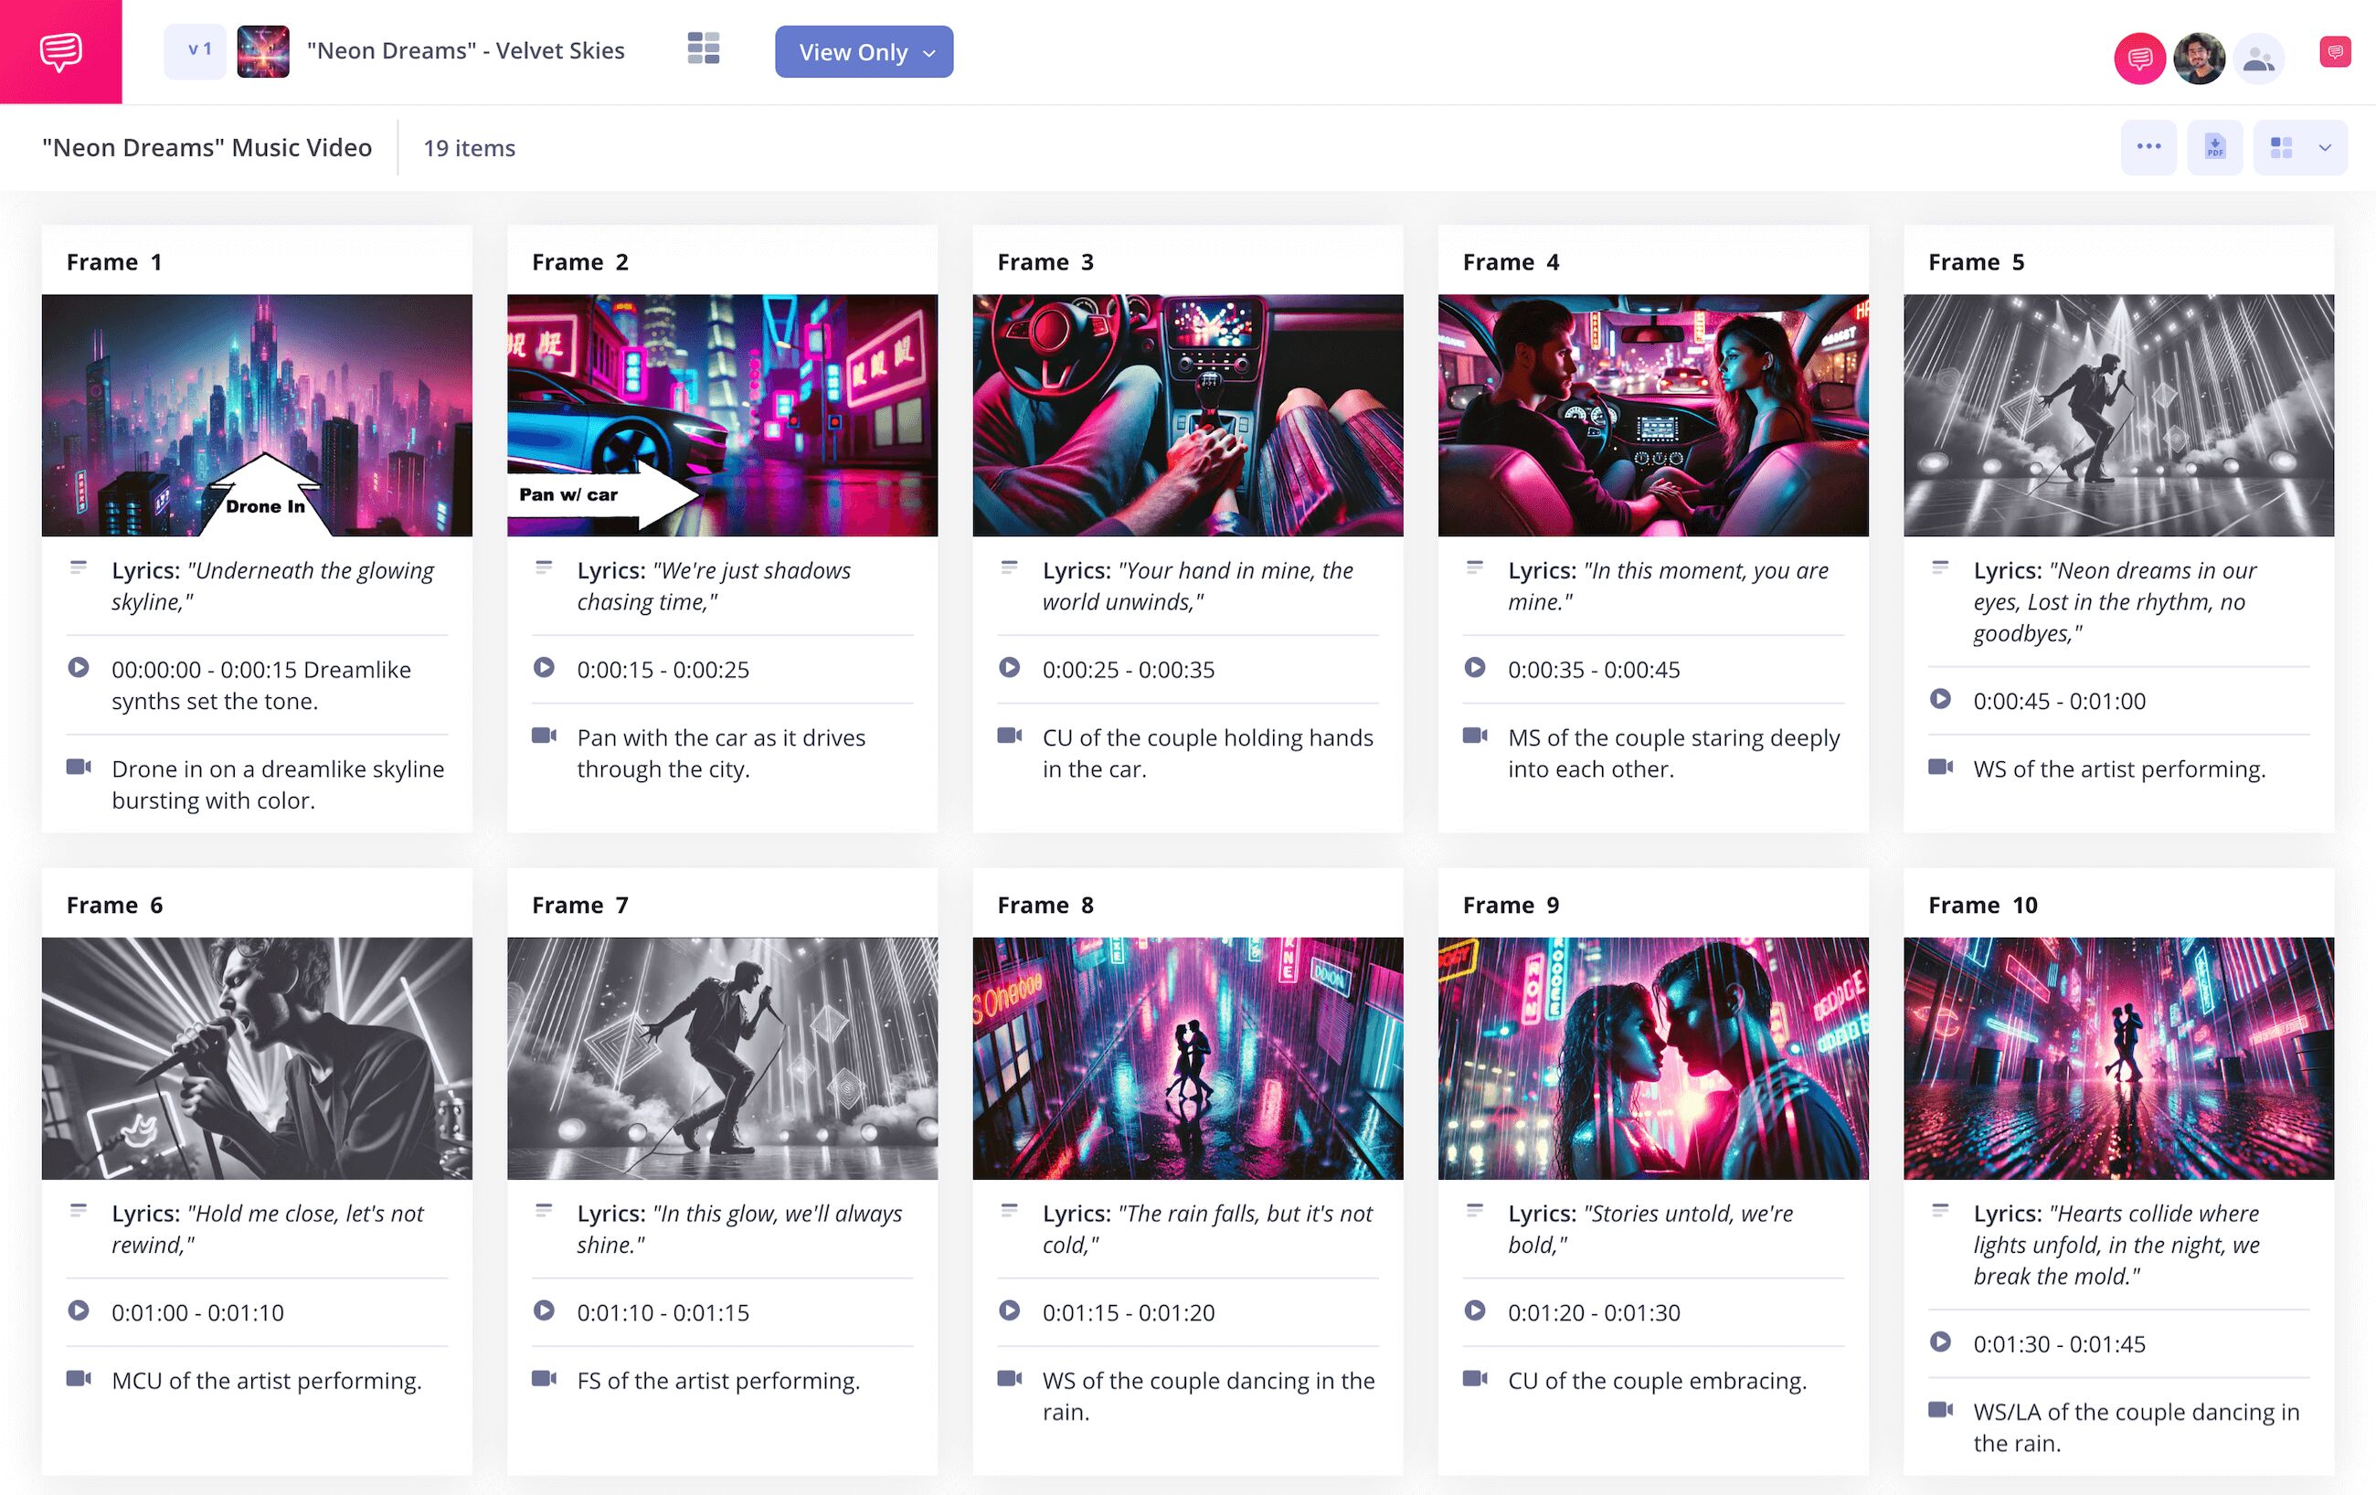Viewport: 2376px width, 1495px height.
Task: Export the storyboard as PDF
Action: pos(2214,146)
